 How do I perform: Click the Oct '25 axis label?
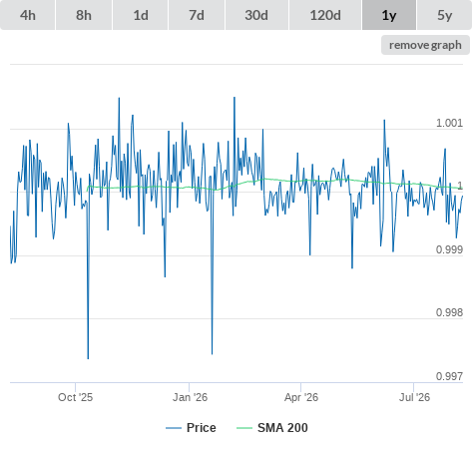click(x=75, y=397)
